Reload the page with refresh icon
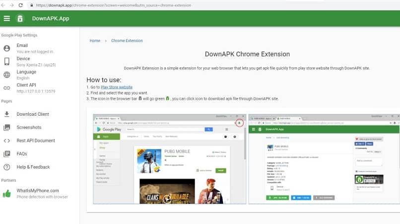 (x=21, y=5)
